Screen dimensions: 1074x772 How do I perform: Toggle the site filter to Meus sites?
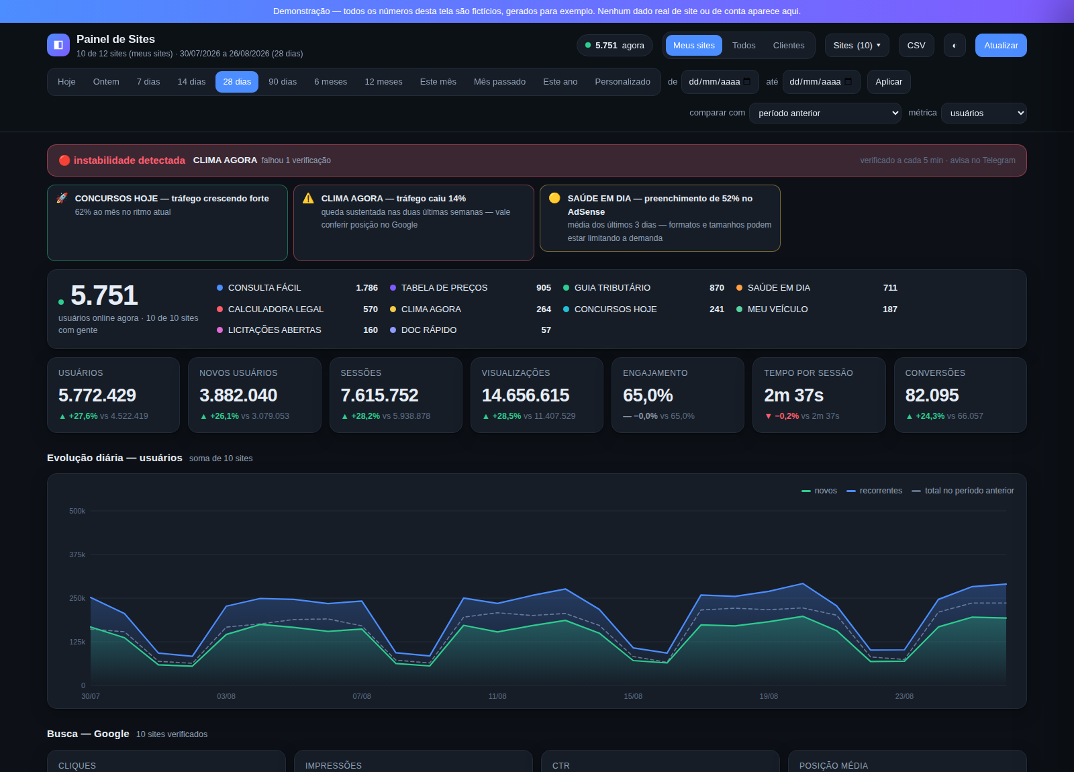[x=694, y=46]
